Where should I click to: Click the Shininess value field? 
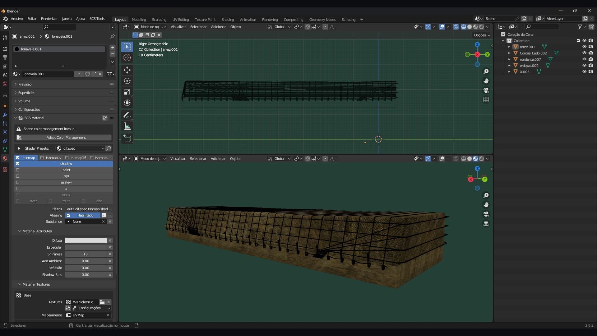click(x=86, y=254)
